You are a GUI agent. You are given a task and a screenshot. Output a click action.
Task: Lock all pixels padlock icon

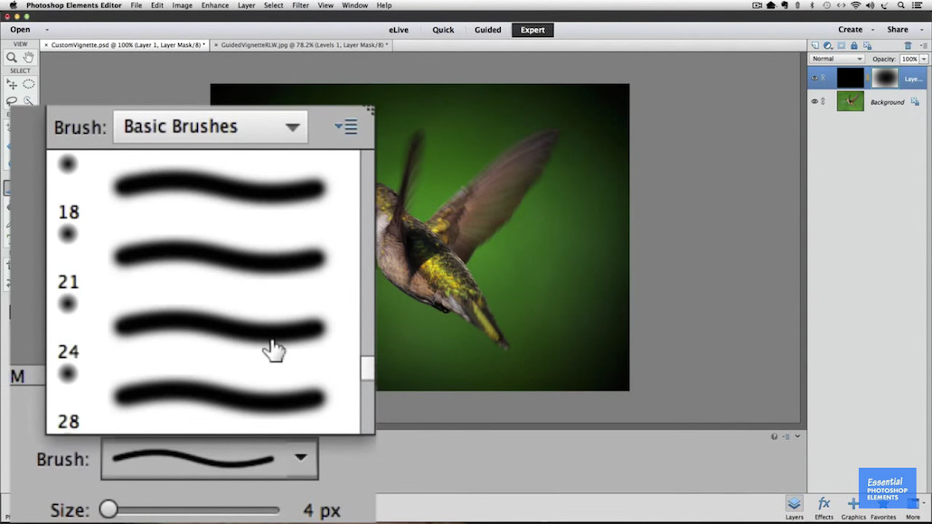[854, 46]
